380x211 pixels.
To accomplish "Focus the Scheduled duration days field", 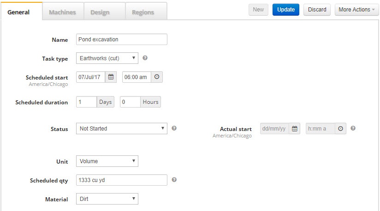I will 87,102.
